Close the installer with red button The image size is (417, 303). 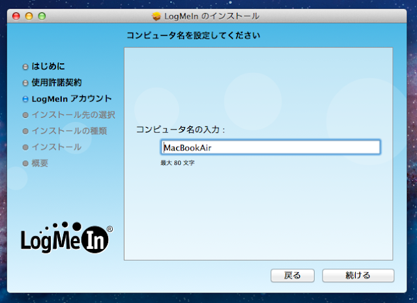pos(16,16)
